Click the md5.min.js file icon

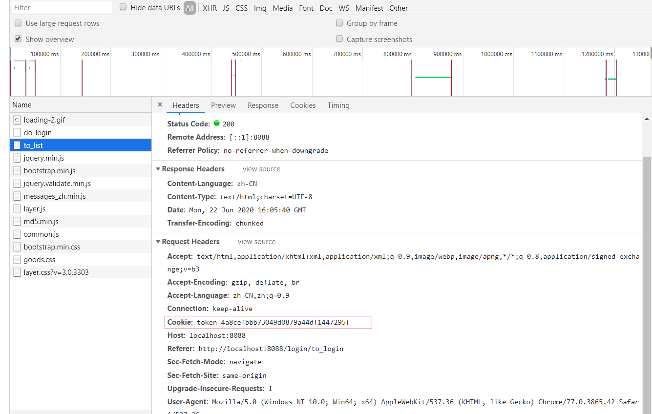(x=17, y=221)
